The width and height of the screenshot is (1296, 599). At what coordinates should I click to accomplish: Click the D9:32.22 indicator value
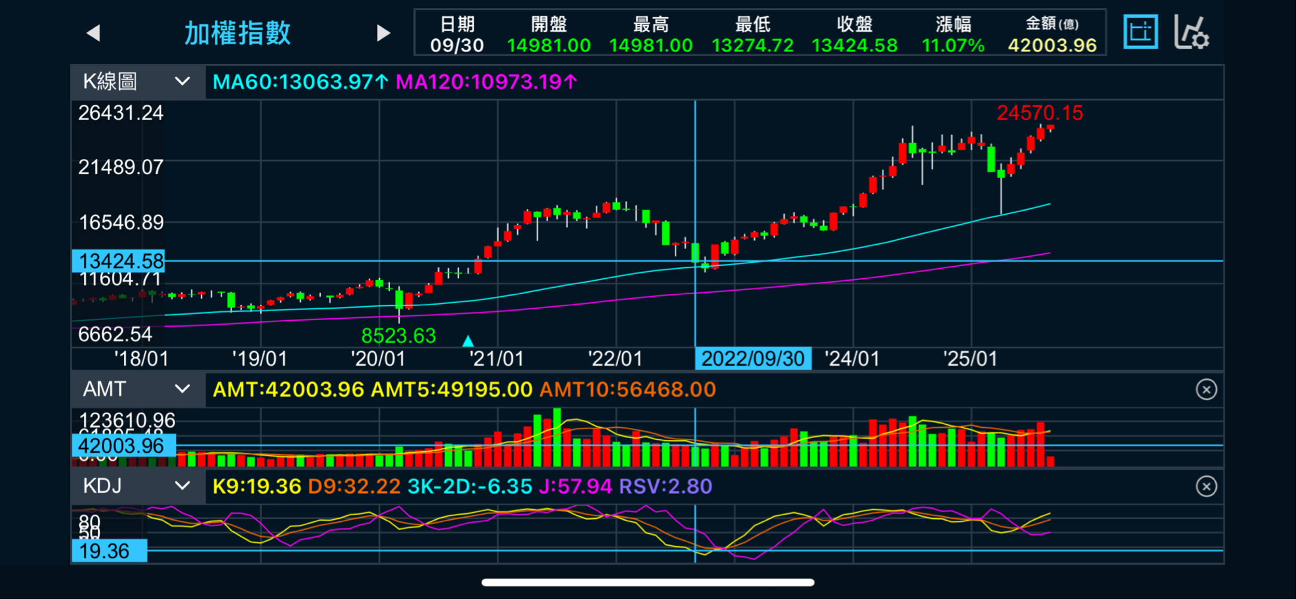354,487
